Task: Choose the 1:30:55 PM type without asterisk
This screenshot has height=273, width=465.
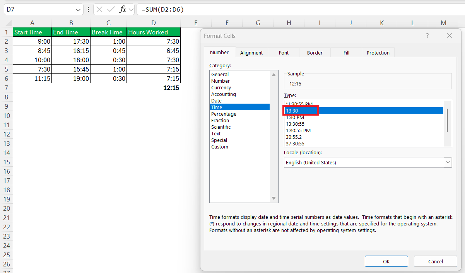Action: (x=364, y=130)
